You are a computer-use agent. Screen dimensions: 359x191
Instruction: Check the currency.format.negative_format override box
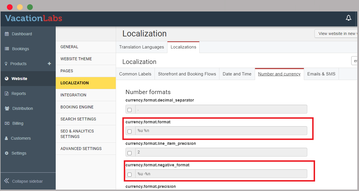click(x=130, y=174)
